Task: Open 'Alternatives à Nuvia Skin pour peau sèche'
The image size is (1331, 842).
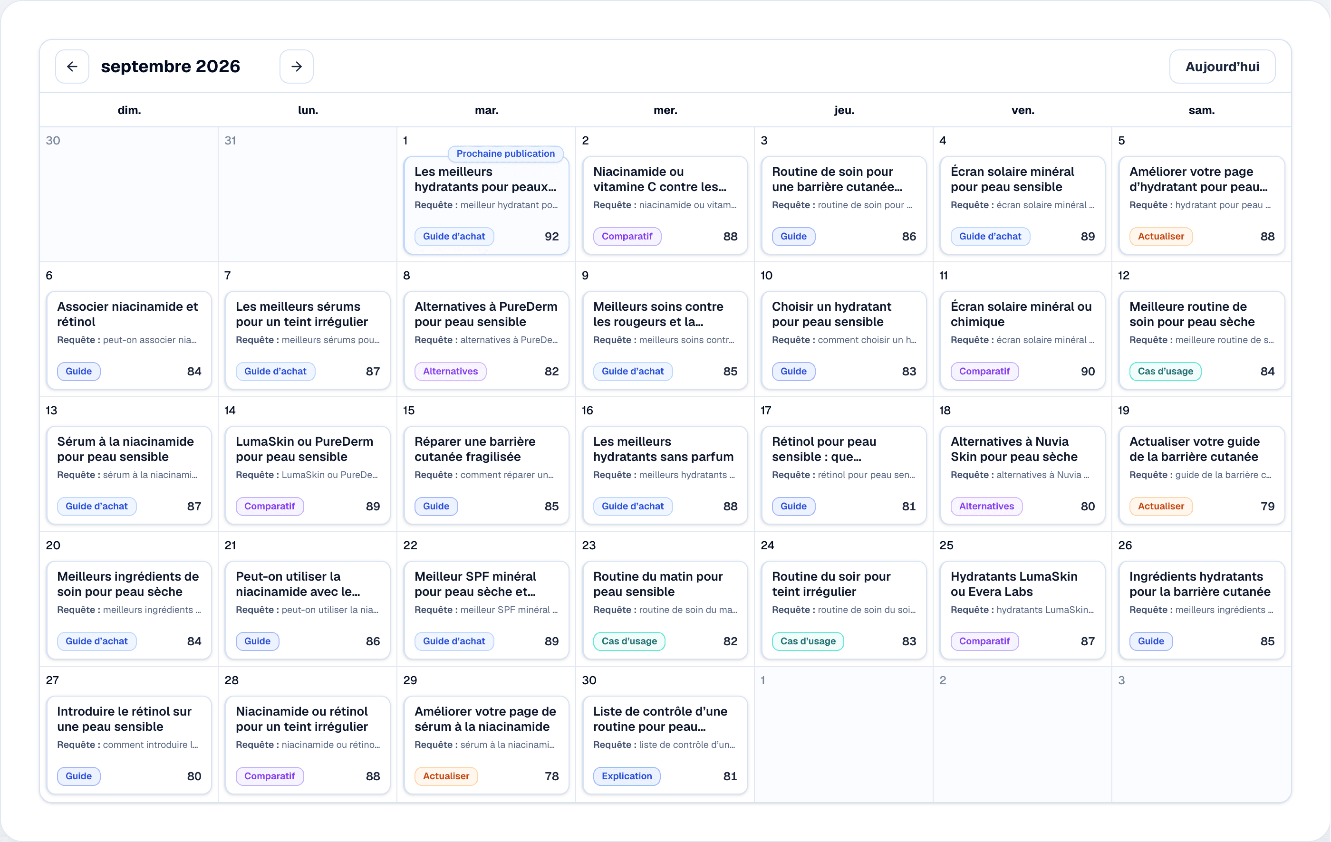Action: 1022,475
